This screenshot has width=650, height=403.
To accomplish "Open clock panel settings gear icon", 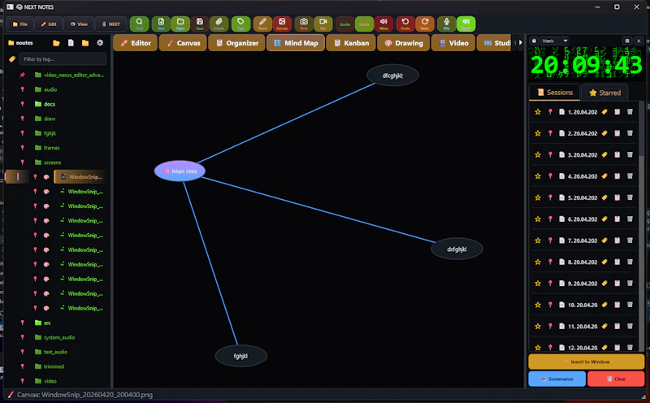I will [x=626, y=41].
